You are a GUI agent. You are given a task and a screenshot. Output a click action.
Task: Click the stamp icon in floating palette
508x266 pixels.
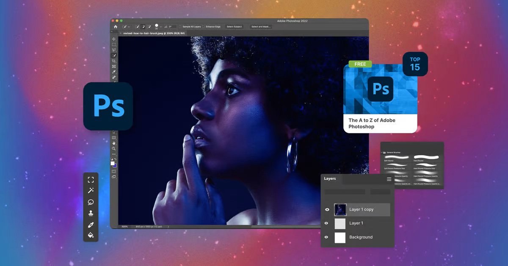(x=91, y=213)
